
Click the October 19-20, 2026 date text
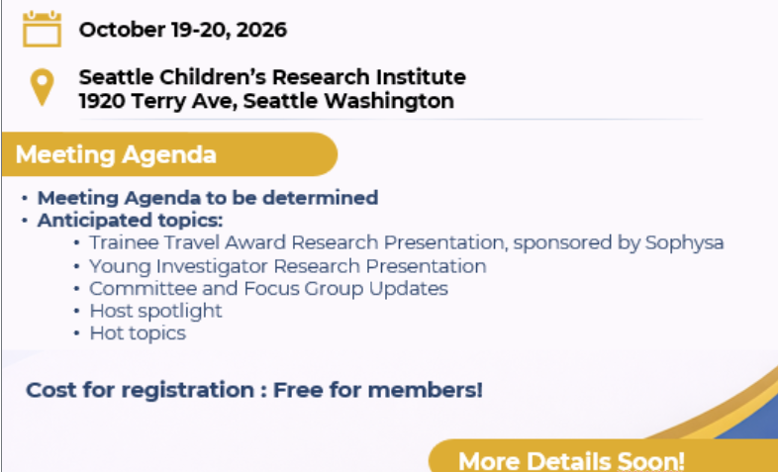183,30
